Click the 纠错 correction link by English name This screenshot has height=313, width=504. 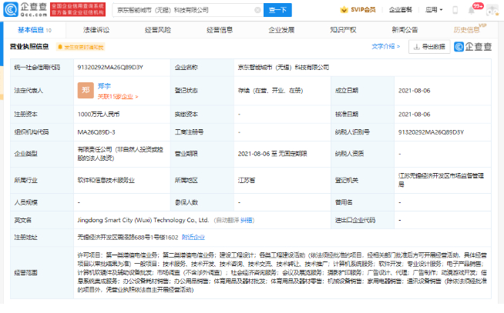(x=246, y=220)
